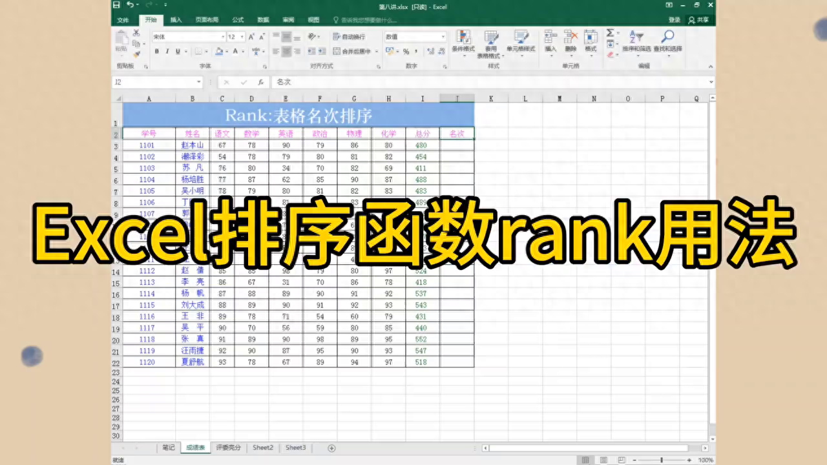The image size is (827, 465).
Task: Click the Save icon in quick access toolbar
Action: 116,5
